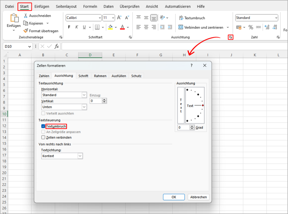Screen dimensions: 288x214
Task: Click the Format übertragen paintbrush icon
Action: pos(26,31)
